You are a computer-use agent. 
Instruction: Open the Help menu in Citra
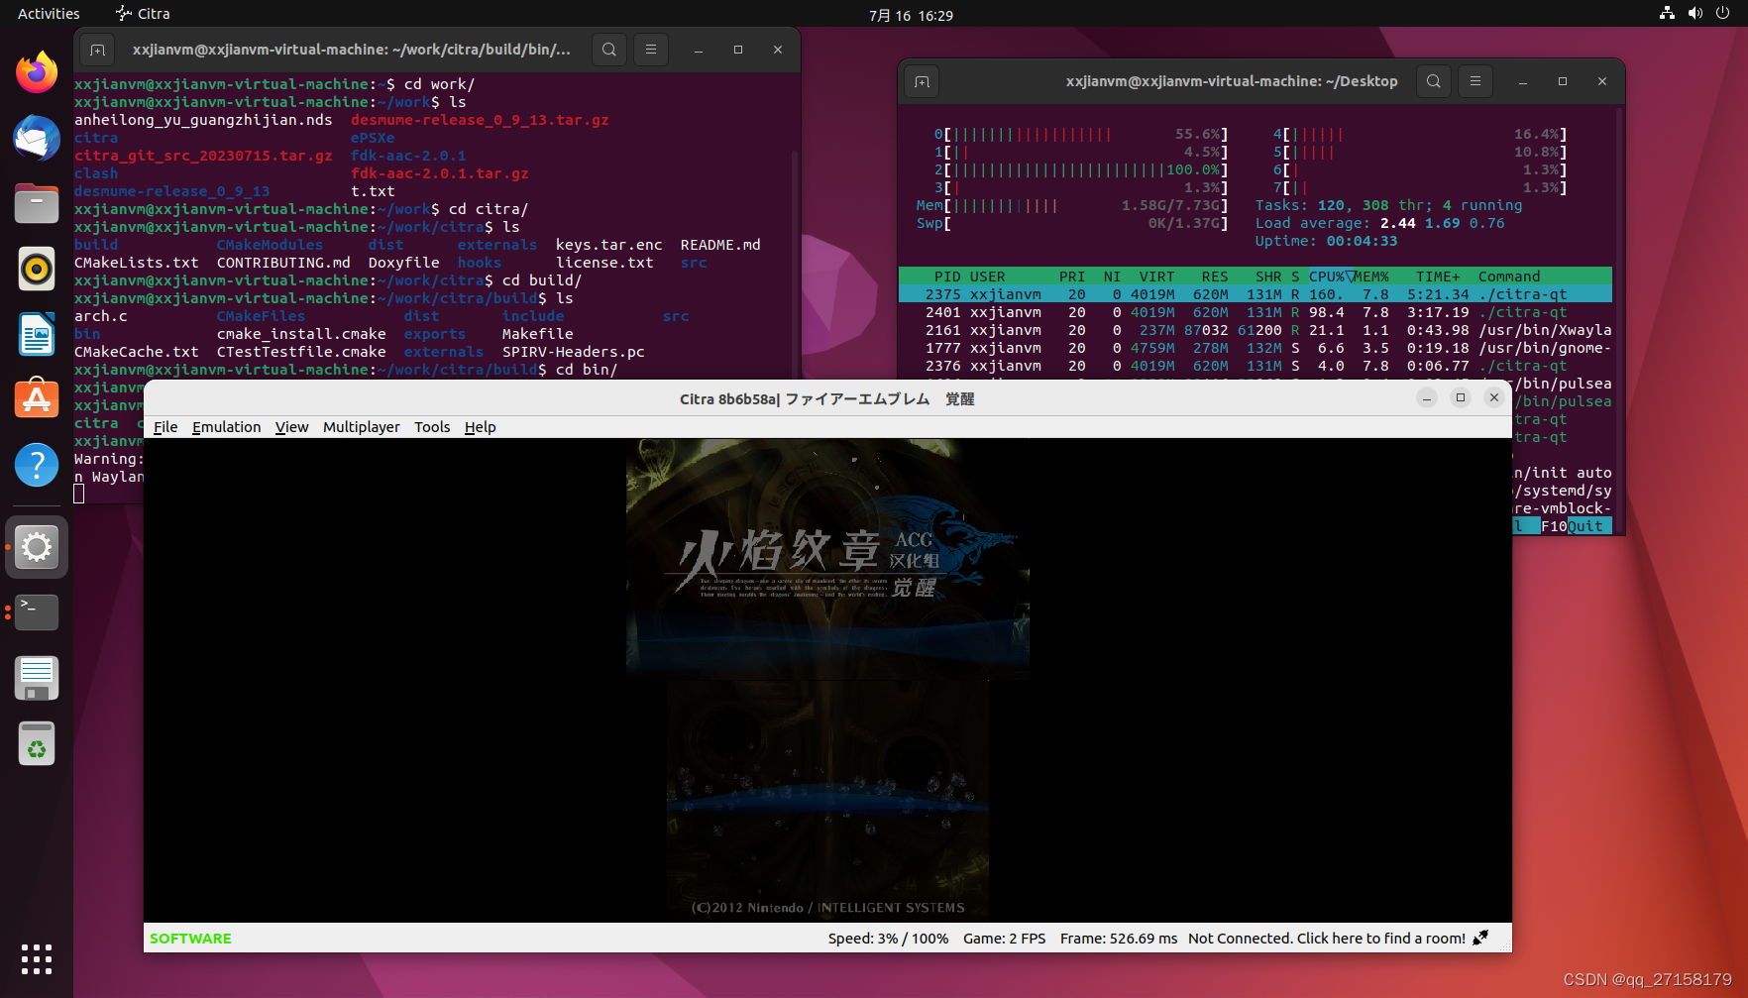click(x=480, y=427)
